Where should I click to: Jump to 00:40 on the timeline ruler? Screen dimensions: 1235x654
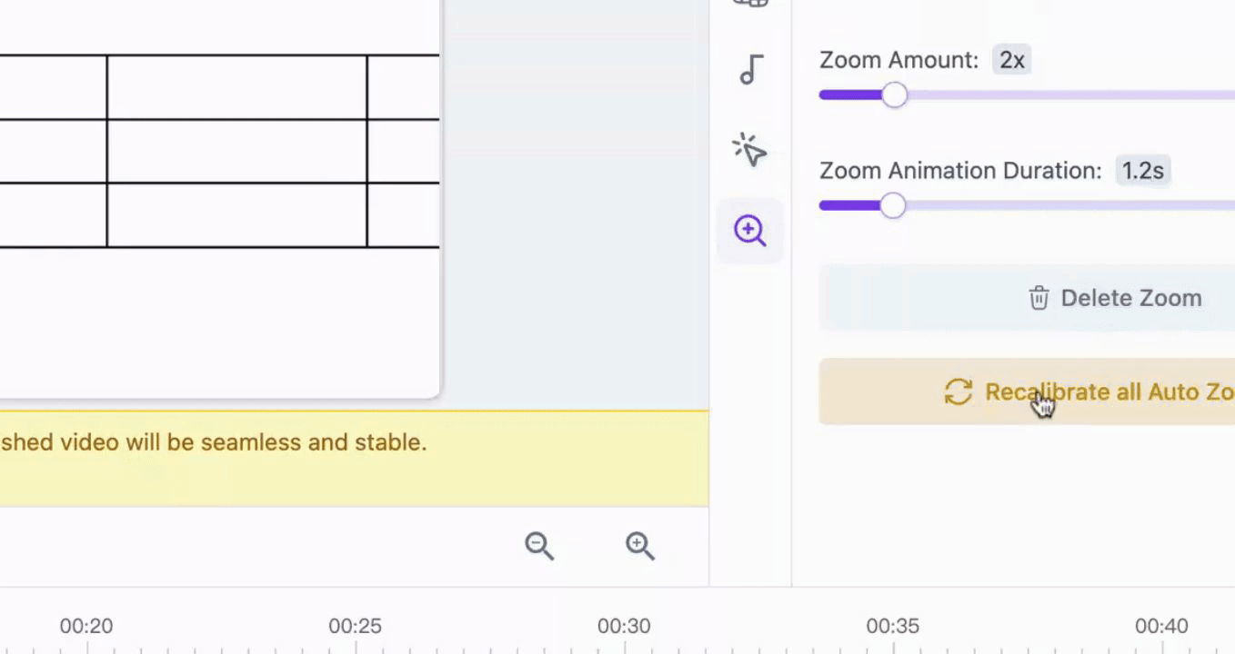pyautogui.click(x=1161, y=626)
